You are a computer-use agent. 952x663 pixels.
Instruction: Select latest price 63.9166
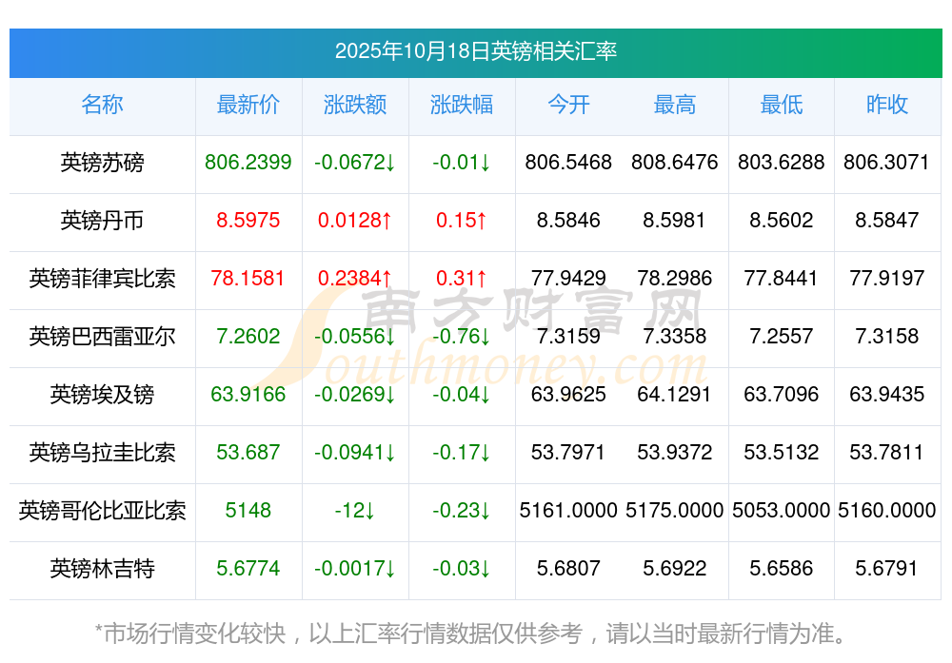248,395
